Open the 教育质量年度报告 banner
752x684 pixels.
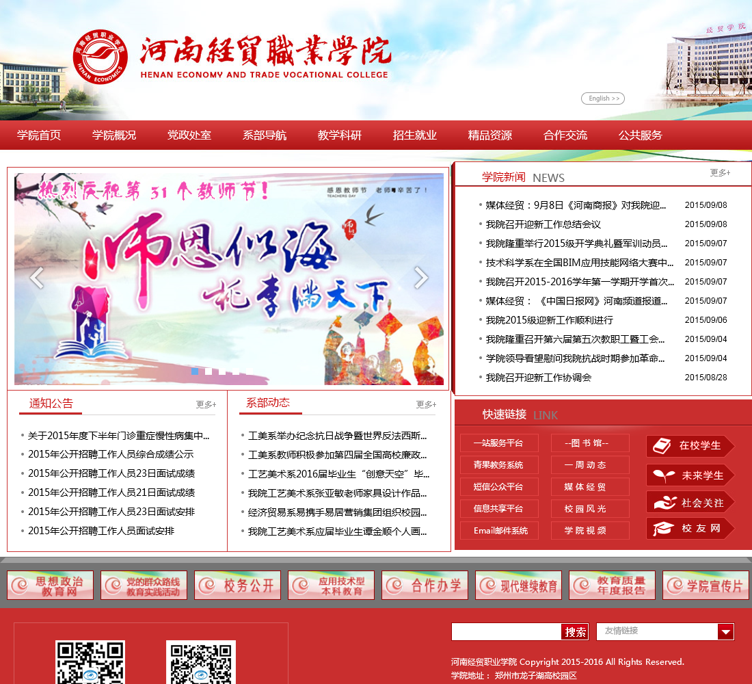coord(612,585)
